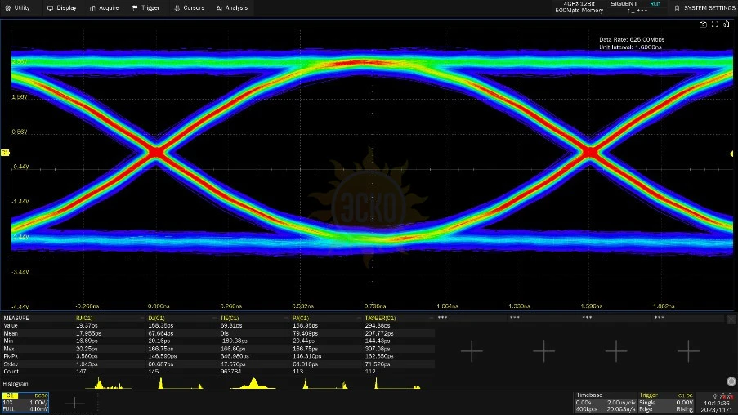738x415 pixels.
Task: Take a screenshot with the camera icon
Action: tap(703, 25)
